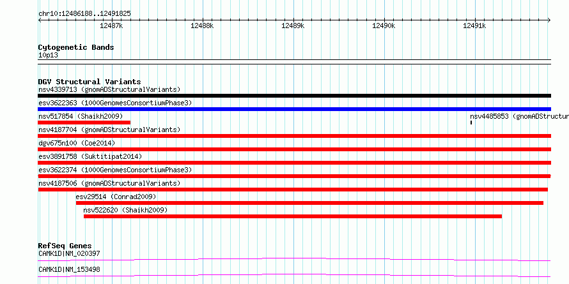Open the nsv4187506 gnomAD variant bar
This screenshot has height=284, width=569.
click(x=293, y=190)
